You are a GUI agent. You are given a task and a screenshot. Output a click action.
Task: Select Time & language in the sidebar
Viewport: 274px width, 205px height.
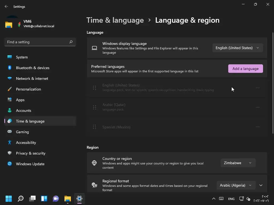[x=40, y=121]
